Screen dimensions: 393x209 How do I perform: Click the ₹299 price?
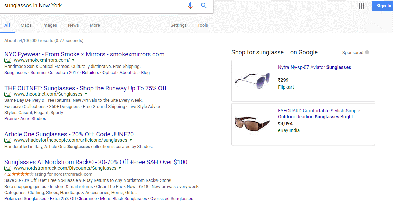[x=283, y=80]
